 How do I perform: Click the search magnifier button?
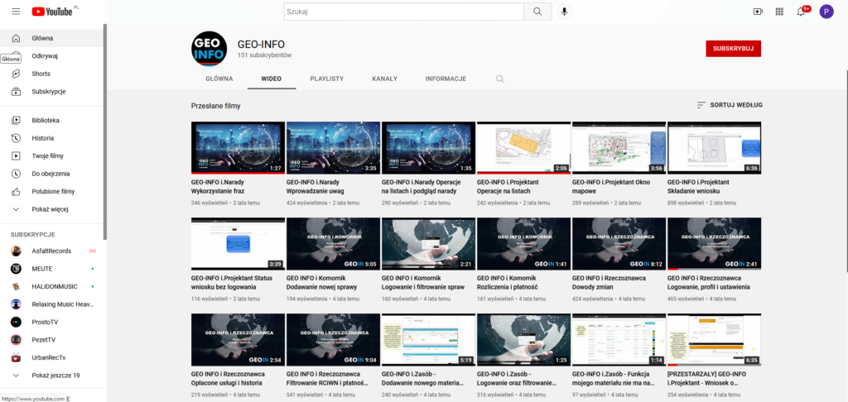click(537, 12)
